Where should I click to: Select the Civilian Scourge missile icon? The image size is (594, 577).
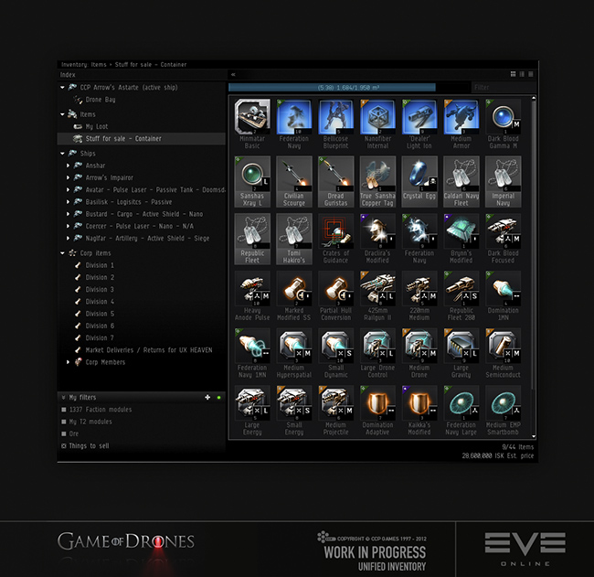[294, 174]
